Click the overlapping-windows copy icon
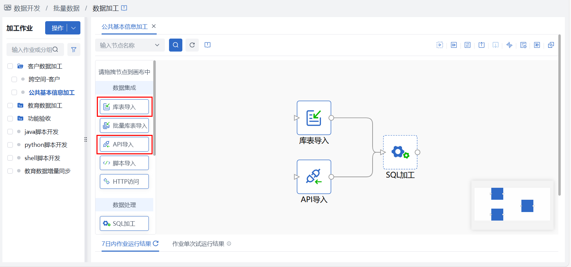This screenshot has height=267, width=571. pos(551,45)
